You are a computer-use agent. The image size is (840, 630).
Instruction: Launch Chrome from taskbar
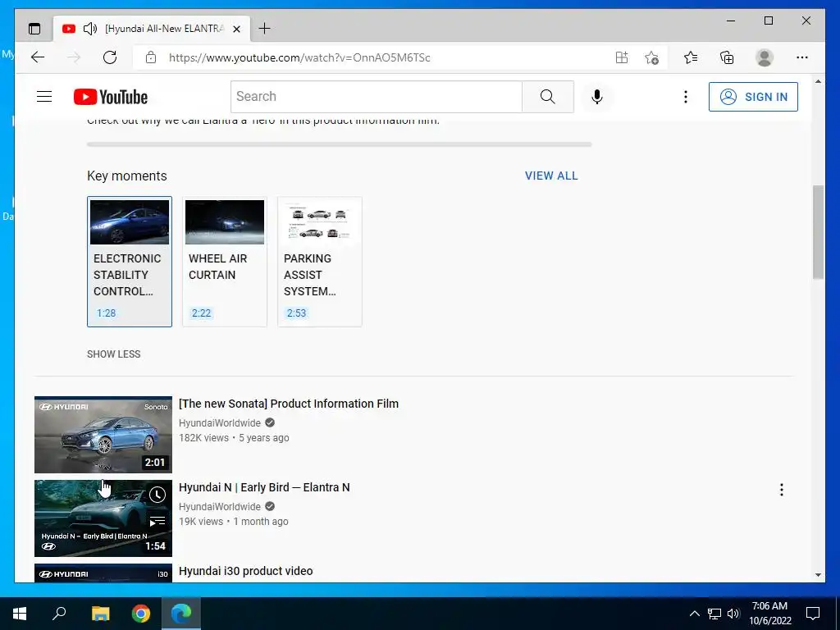click(x=141, y=614)
